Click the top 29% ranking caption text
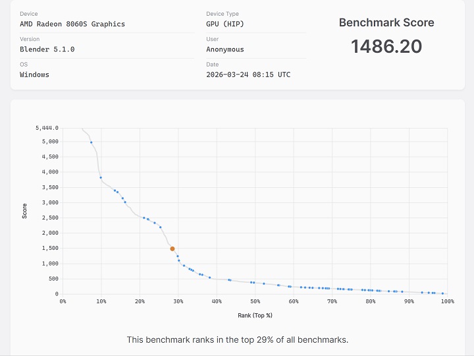This screenshot has width=474, height=356. point(237,340)
